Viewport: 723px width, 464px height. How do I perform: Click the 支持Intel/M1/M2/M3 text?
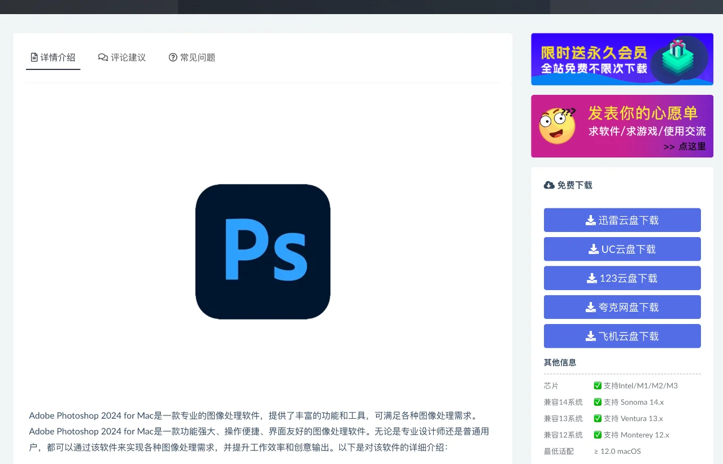[641, 386]
